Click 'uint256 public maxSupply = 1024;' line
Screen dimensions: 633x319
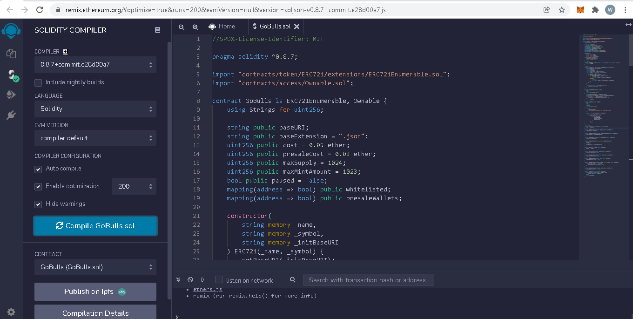point(286,163)
